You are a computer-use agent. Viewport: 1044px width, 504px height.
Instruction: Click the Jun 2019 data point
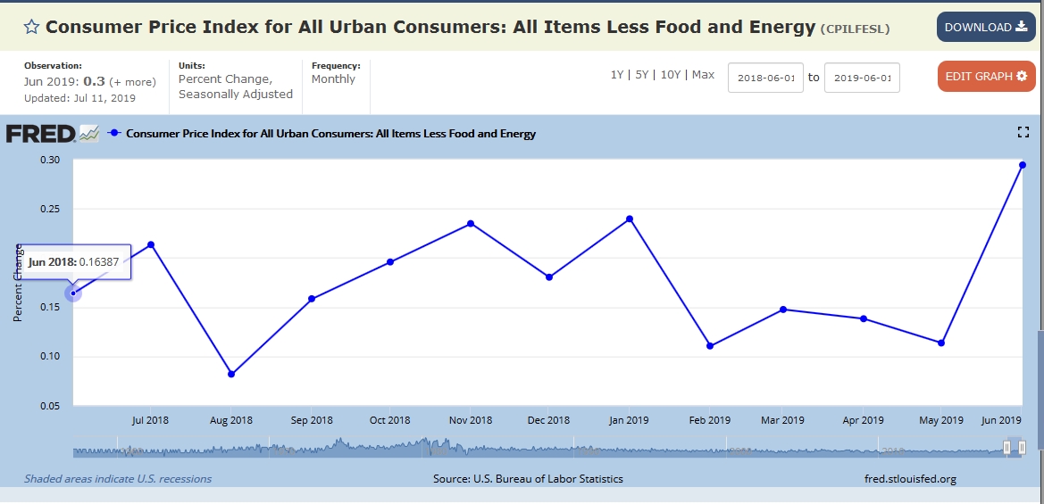1022,165
